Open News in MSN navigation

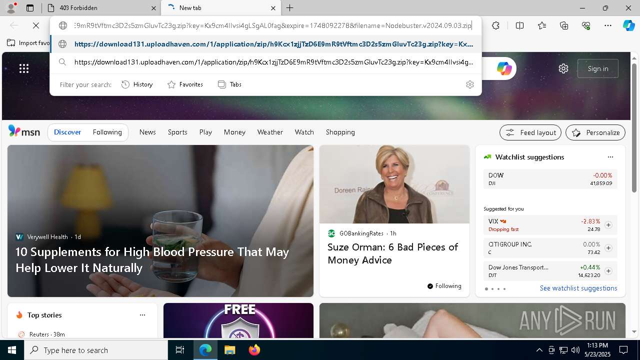click(x=147, y=132)
